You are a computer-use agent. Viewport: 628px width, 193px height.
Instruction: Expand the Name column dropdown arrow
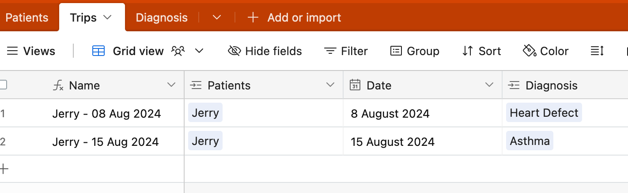[171, 85]
